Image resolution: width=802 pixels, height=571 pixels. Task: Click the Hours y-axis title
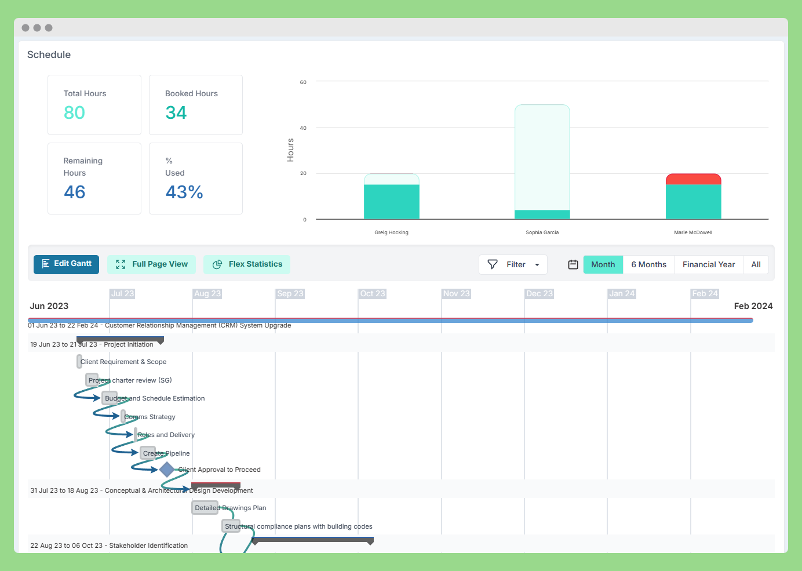click(x=290, y=150)
